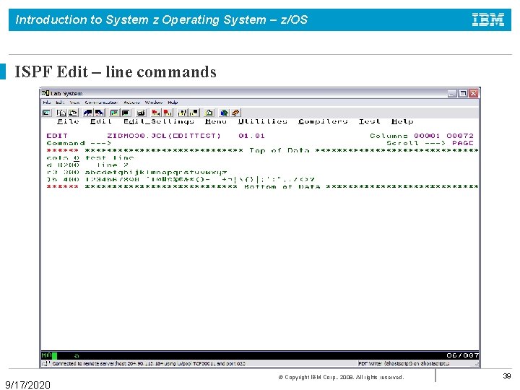
Task: Open ISPF Edit action bar choice
Action: coord(101,121)
